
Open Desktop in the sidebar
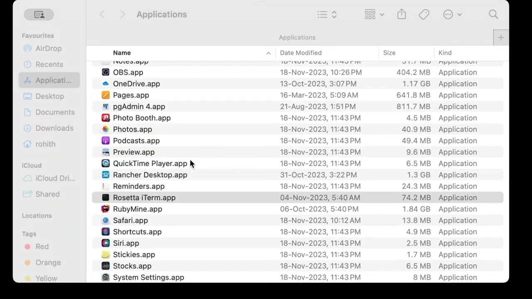tap(49, 96)
